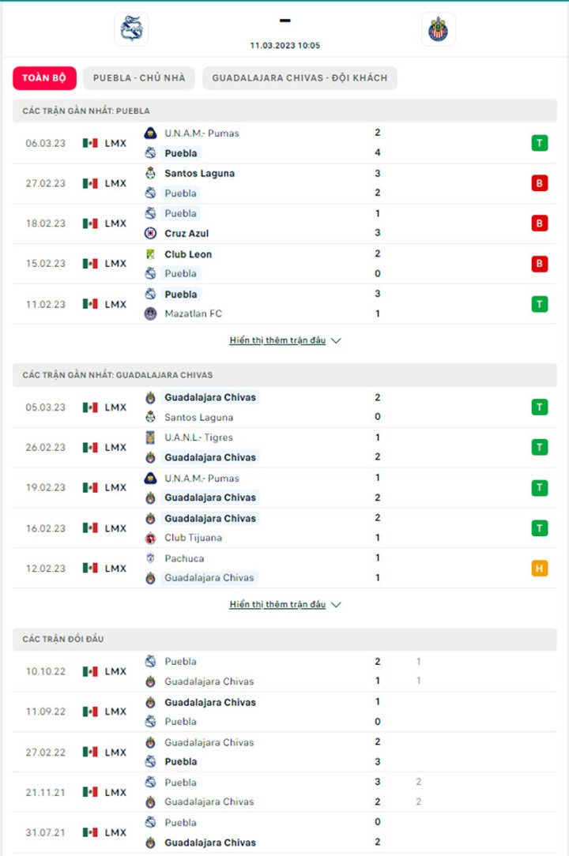
Task: Switch to Puebla - Chủ Nhà tab
Action: point(139,78)
